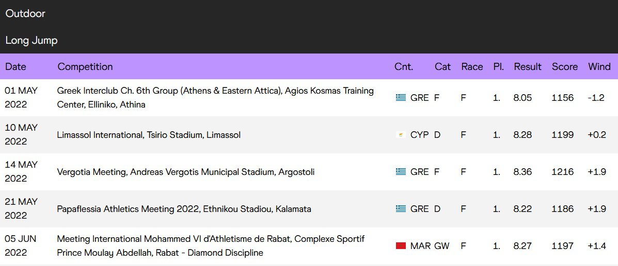The height and width of the screenshot is (266, 618).
Task: Open Papaflessia Athletics Meeting 2022 entry
Action: click(184, 209)
